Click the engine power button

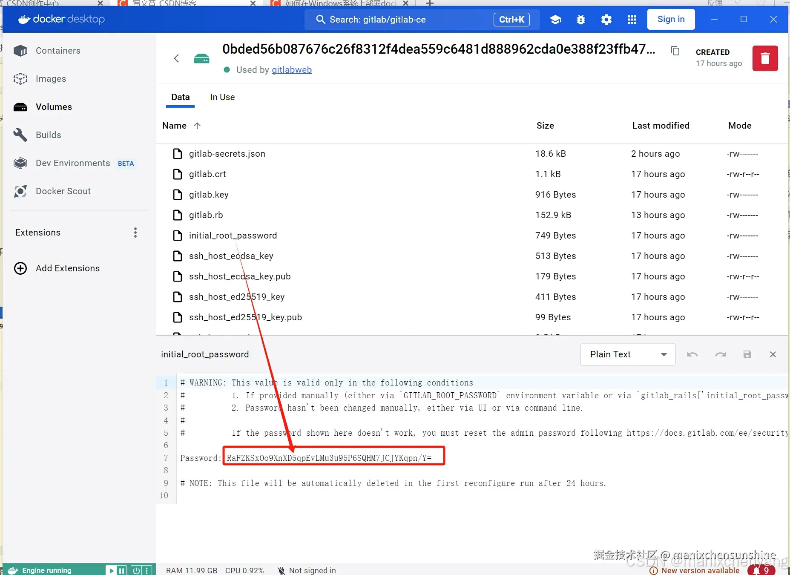(x=136, y=570)
